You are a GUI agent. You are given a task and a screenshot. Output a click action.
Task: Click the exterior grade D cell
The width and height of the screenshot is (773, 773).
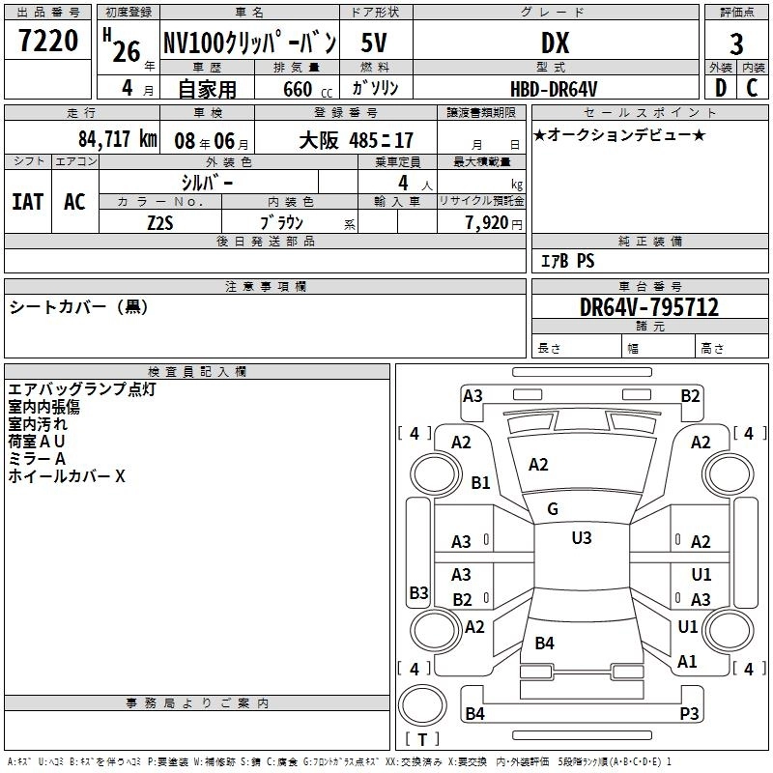coord(720,87)
